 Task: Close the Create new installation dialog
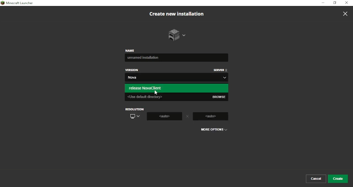[345, 14]
